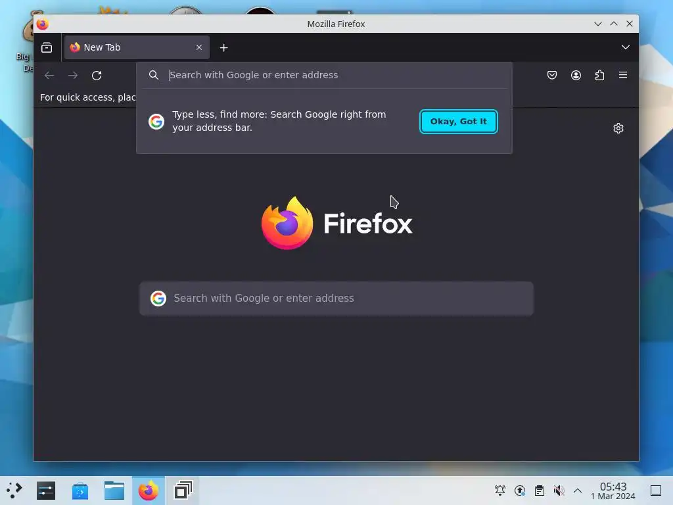Open the updates tray icon
The image size is (673, 505).
coord(520,491)
